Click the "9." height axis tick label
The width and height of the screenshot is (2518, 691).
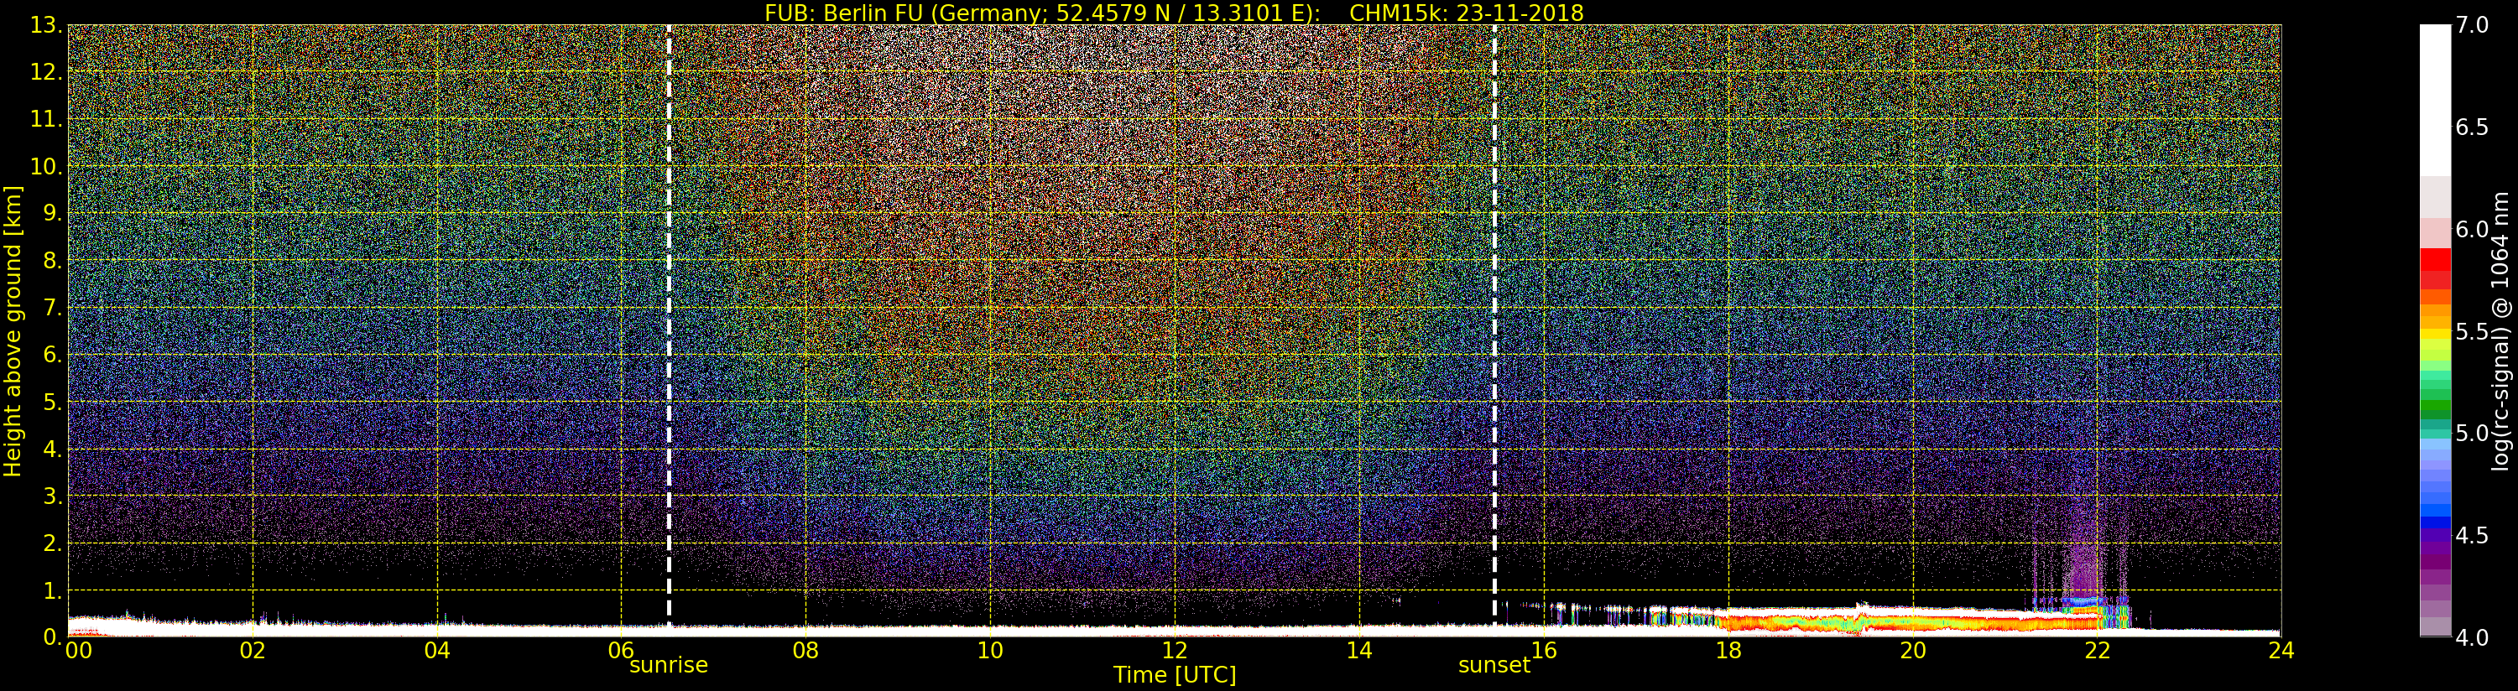click(x=53, y=214)
